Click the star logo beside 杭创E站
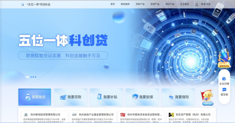This screenshot has width=235, height=123. tap(23, 5)
